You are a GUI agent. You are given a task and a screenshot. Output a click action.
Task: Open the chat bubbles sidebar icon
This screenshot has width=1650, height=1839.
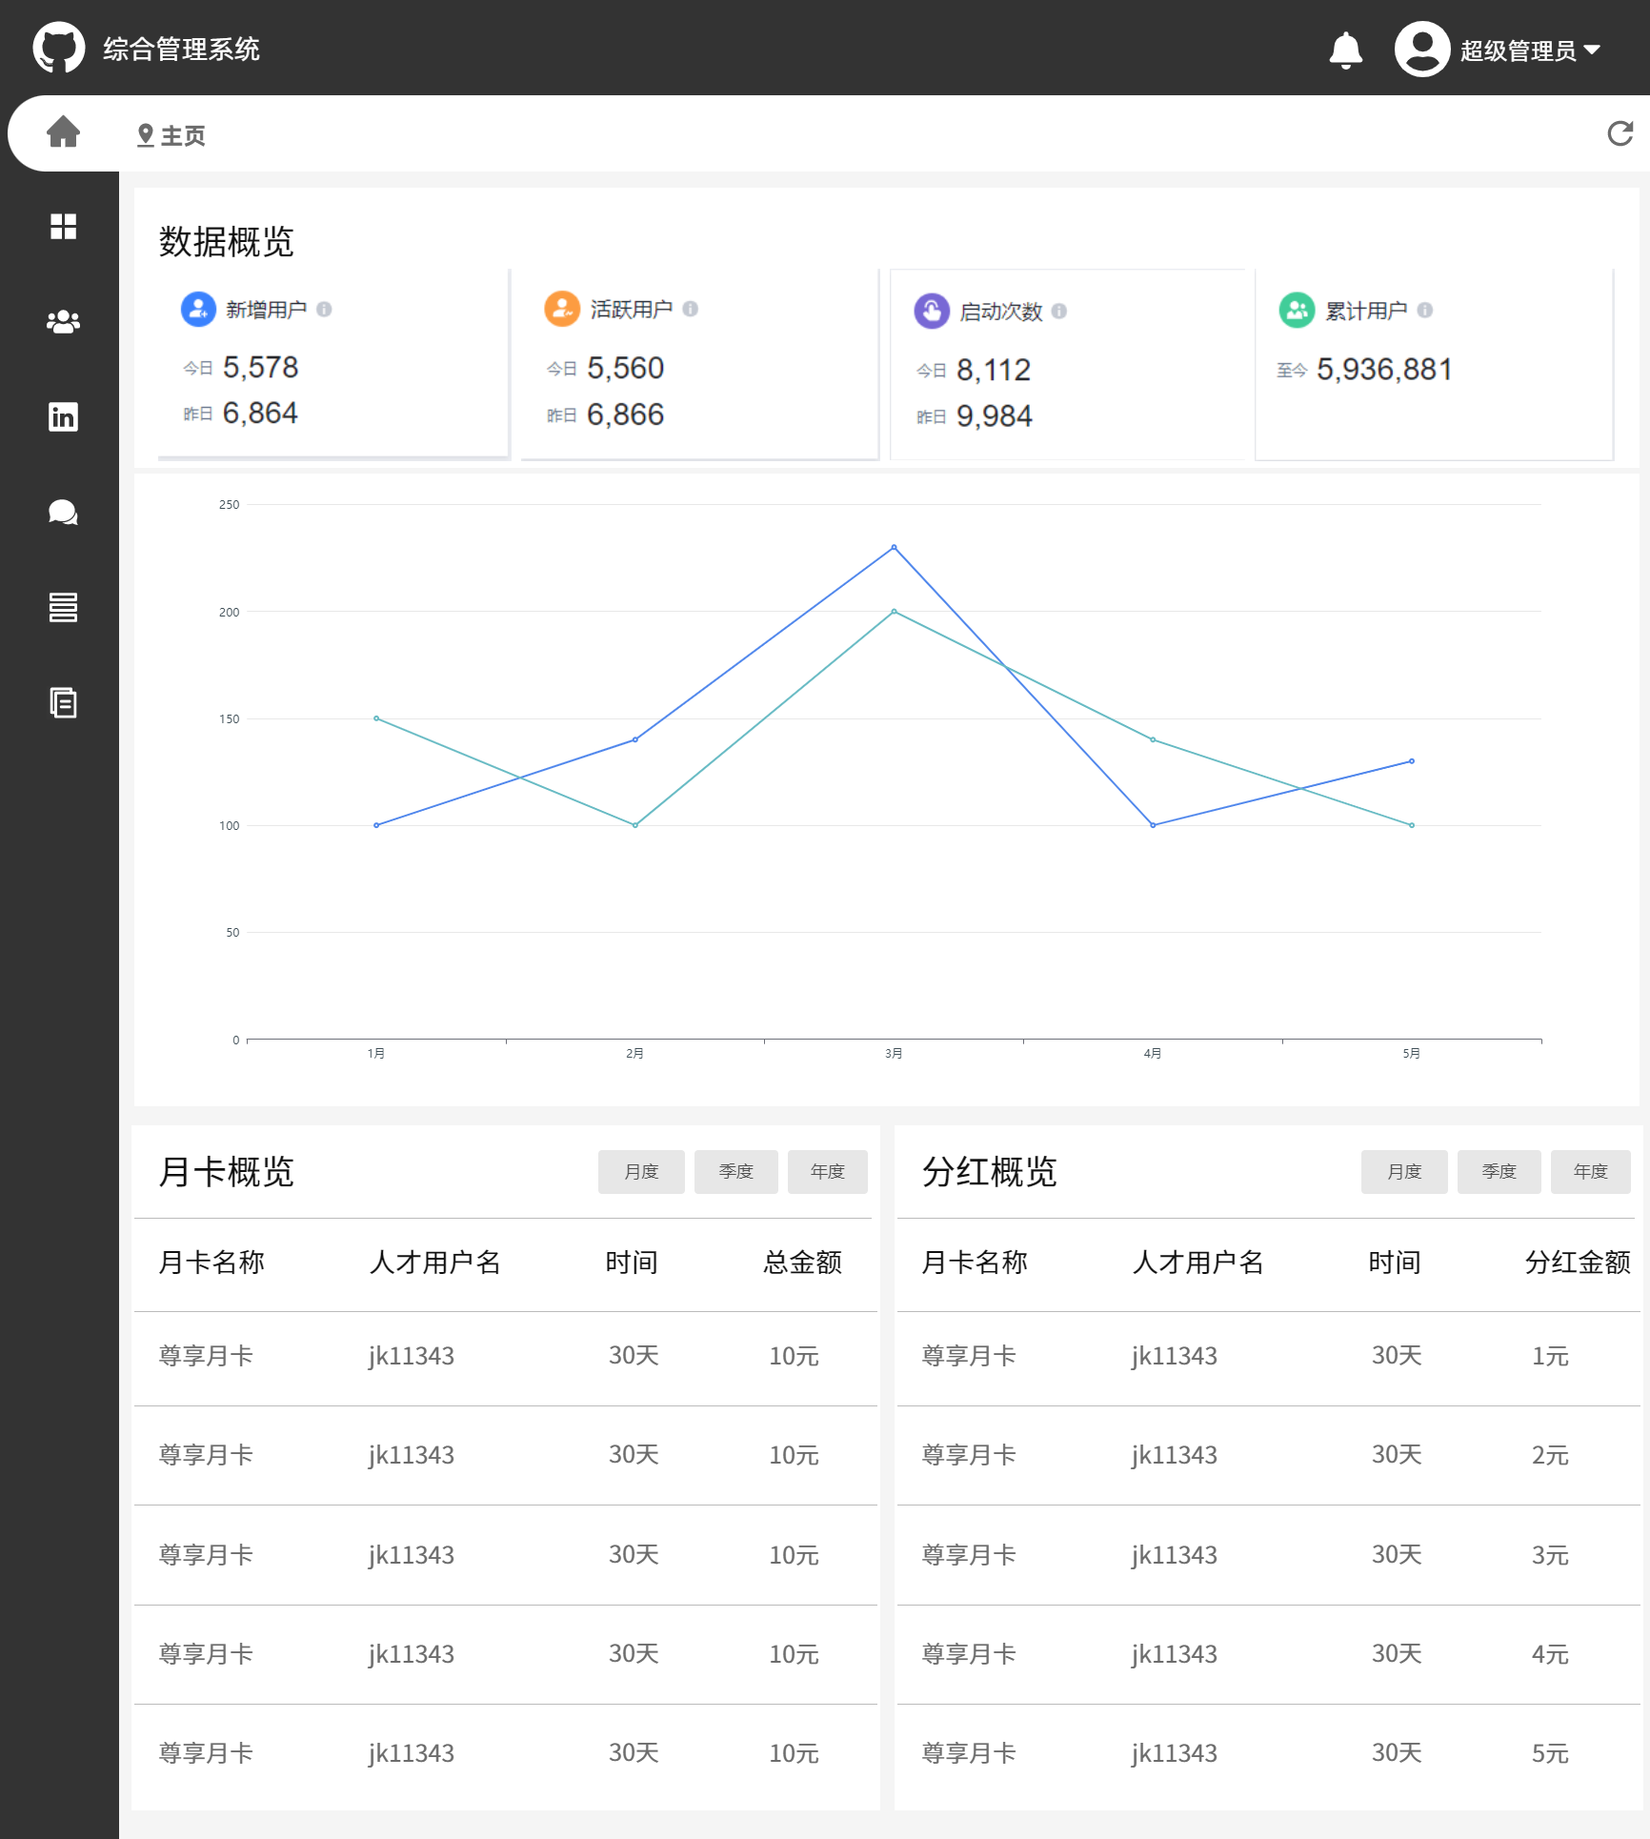point(63,513)
